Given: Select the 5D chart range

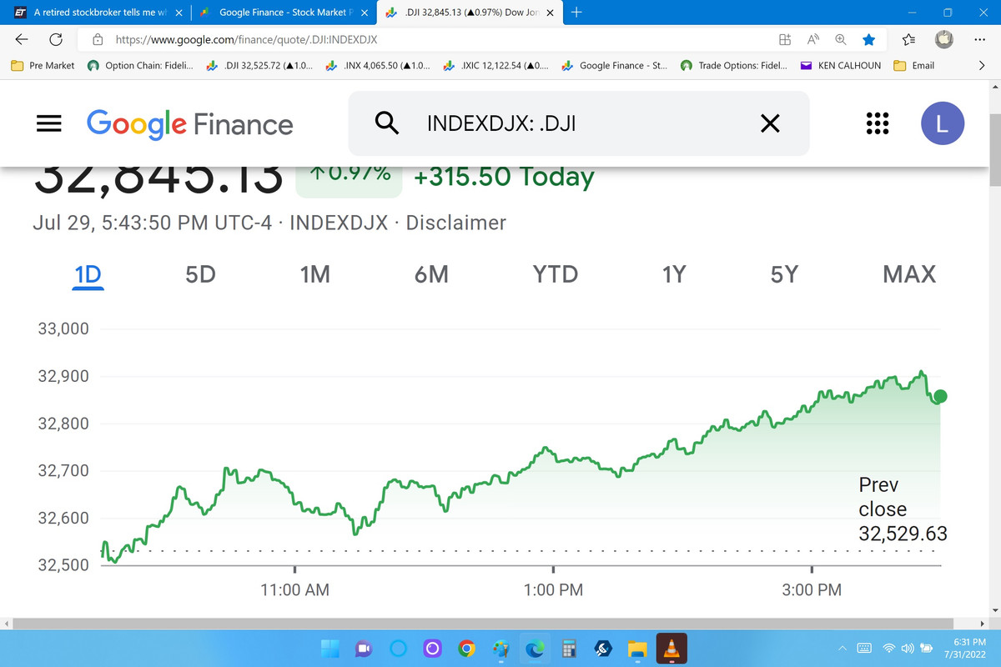Looking at the screenshot, I should tap(200, 274).
